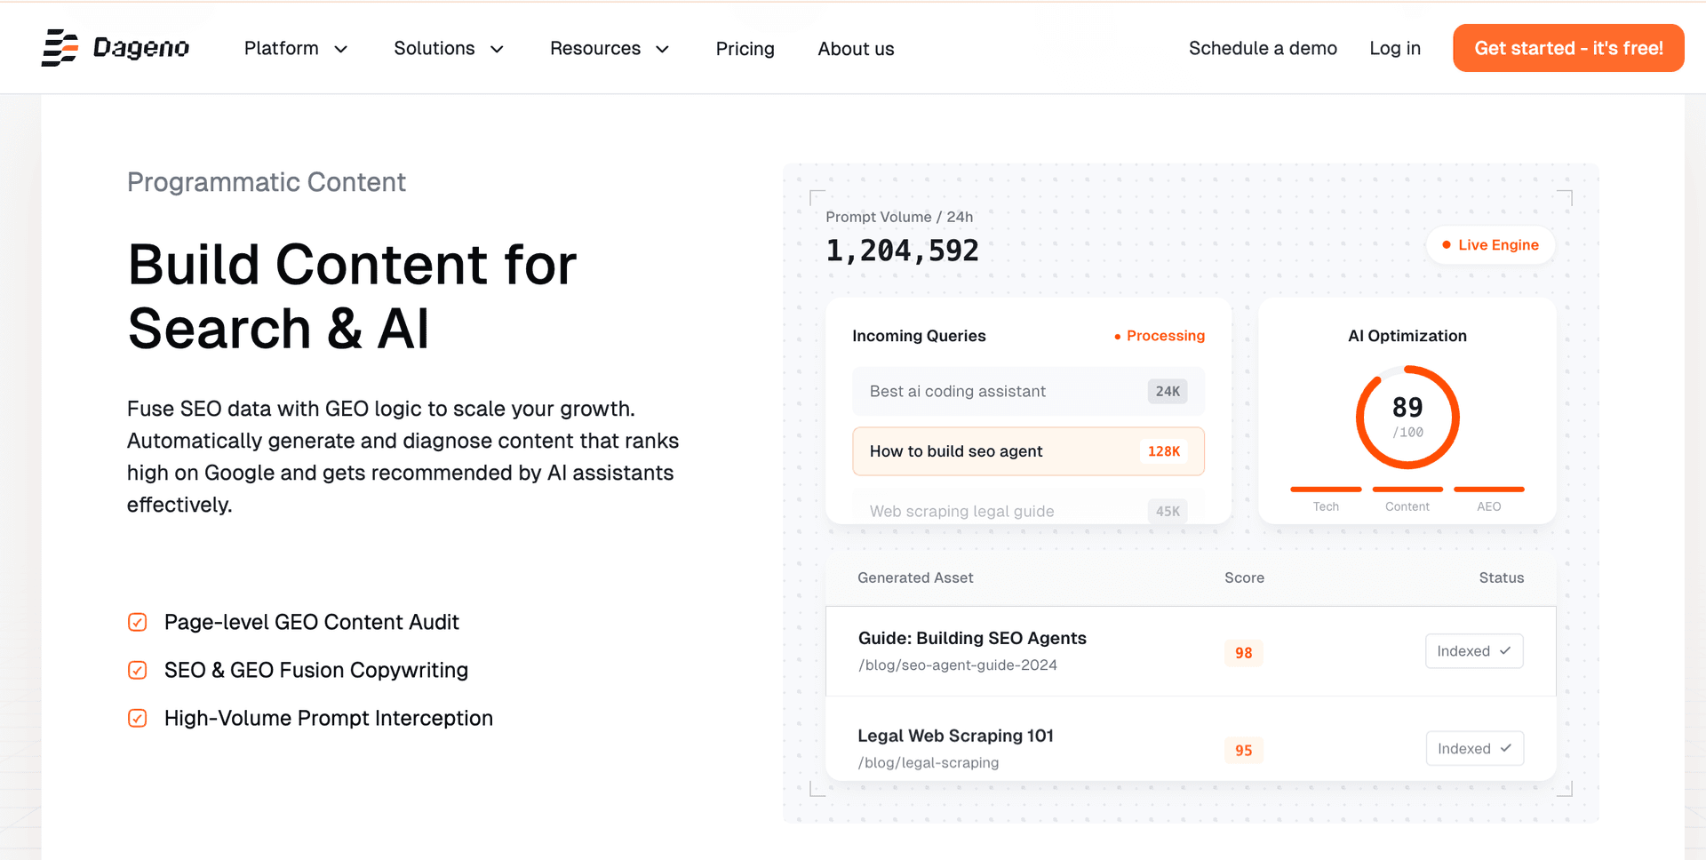This screenshot has width=1706, height=860.
Task: Click the check icon beside High-Volume Prompt Interception
Action: coord(137,718)
